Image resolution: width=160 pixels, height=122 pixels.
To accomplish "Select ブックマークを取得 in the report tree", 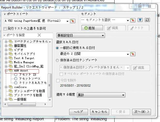I will [x=28, y=95].
